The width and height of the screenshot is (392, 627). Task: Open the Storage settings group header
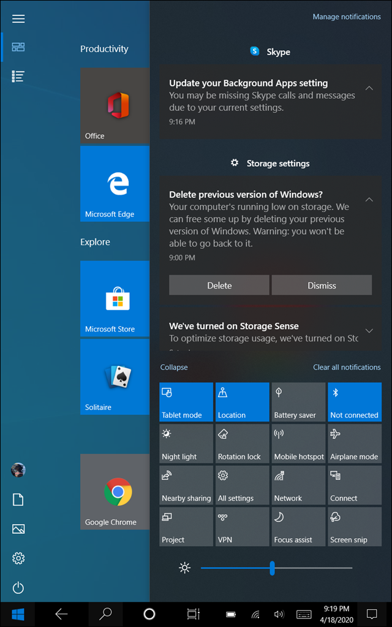tap(270, 163)
